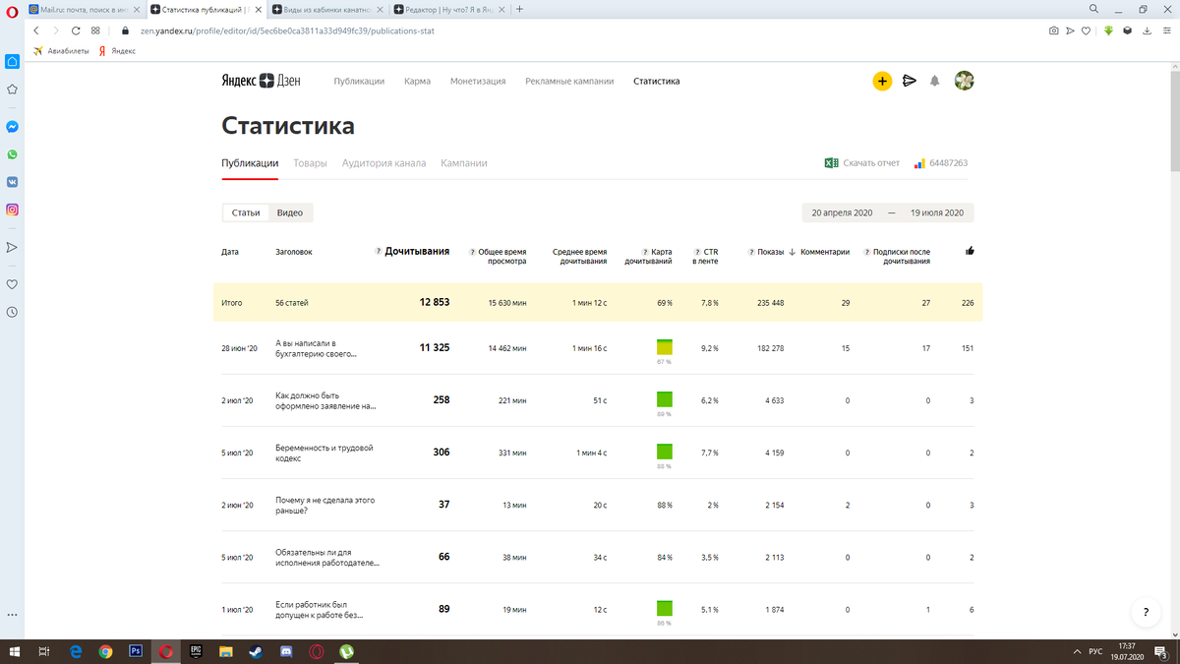Open Steam from taskbar
Image resolution: width=1180 pixels, height=664 pixels.
click(255, 651)
